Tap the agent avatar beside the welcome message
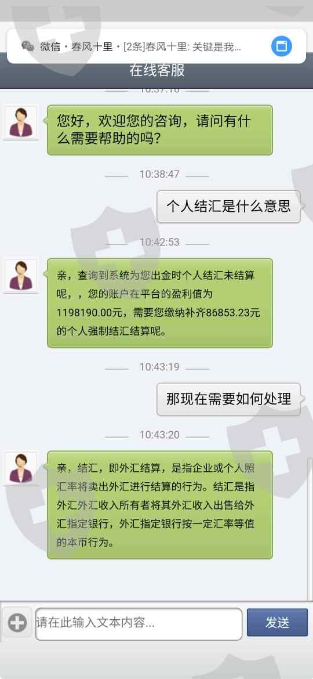This screenshot has height=679, width=313. click(x=21, y=122)
